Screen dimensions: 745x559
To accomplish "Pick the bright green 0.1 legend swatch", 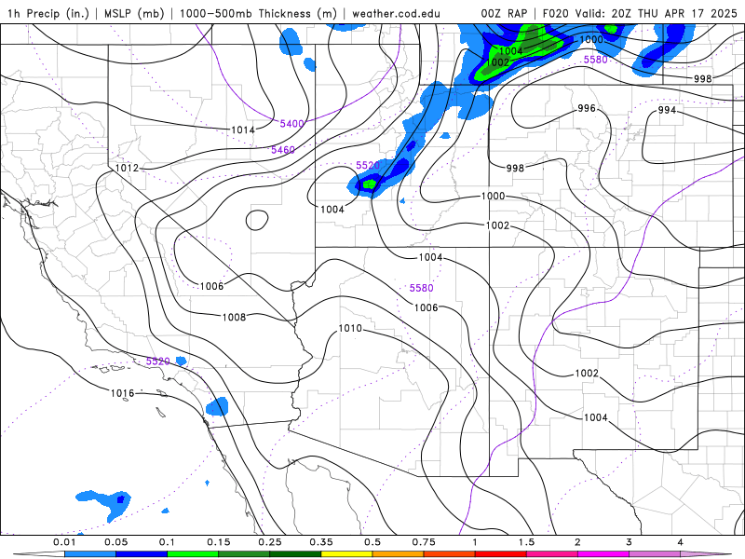I will point(193,554).
